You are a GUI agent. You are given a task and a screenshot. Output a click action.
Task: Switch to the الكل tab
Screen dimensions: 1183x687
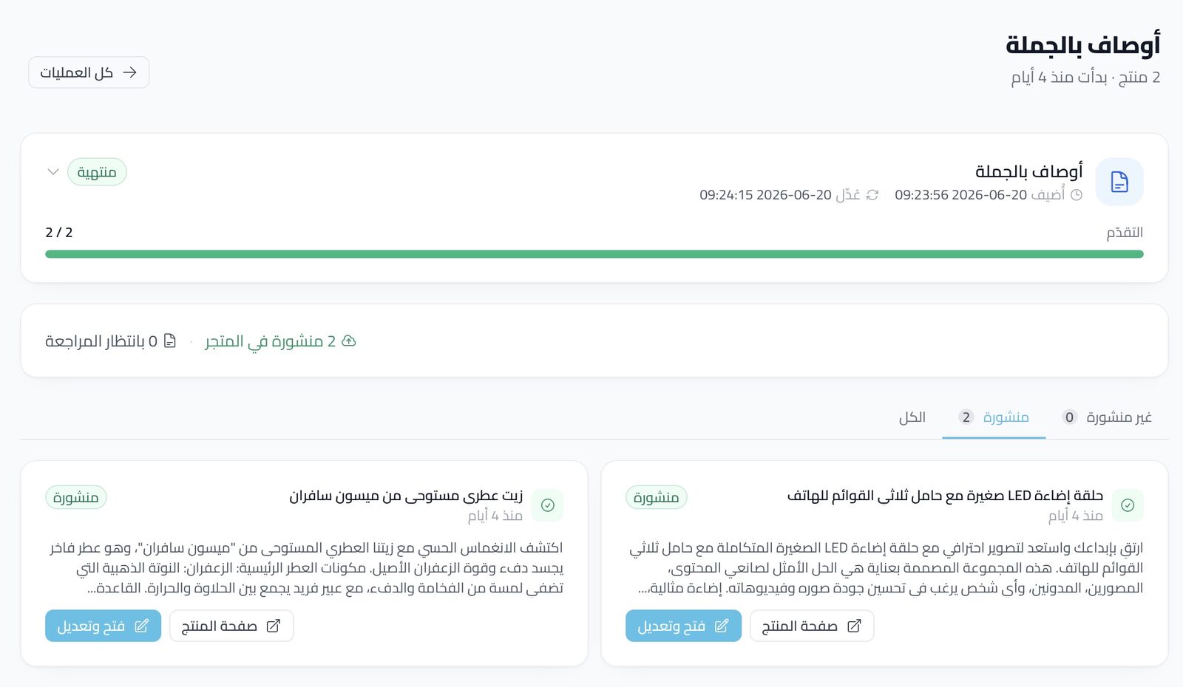pyautogui.click(x=912, y=417)
